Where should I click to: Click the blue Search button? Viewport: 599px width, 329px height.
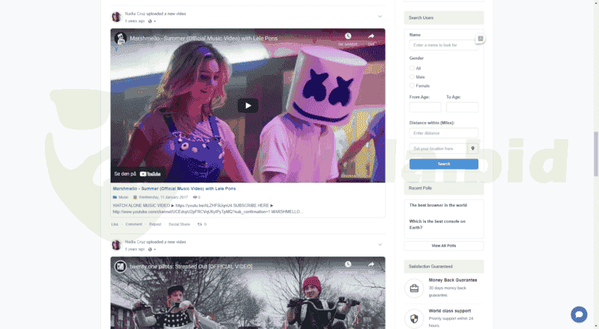(443, 164)
